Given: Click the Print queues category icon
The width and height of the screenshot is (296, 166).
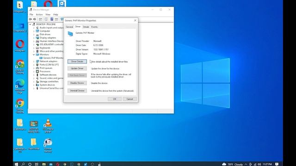Looking at the screenshot, I should (x=37, y=68).
